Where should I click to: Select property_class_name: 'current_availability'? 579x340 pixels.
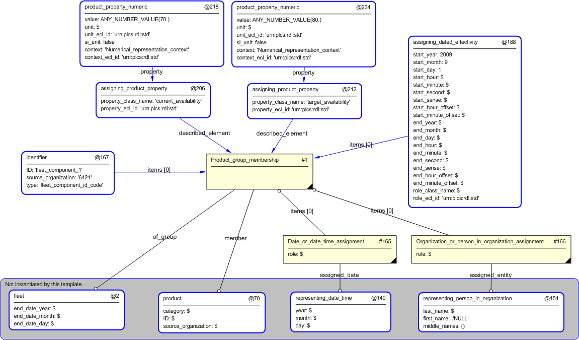pos(151,101)
